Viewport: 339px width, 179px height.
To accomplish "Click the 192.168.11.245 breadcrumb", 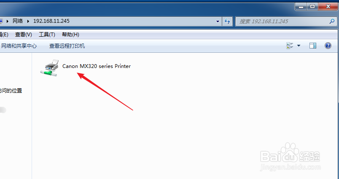I will [x=51, y=21].
